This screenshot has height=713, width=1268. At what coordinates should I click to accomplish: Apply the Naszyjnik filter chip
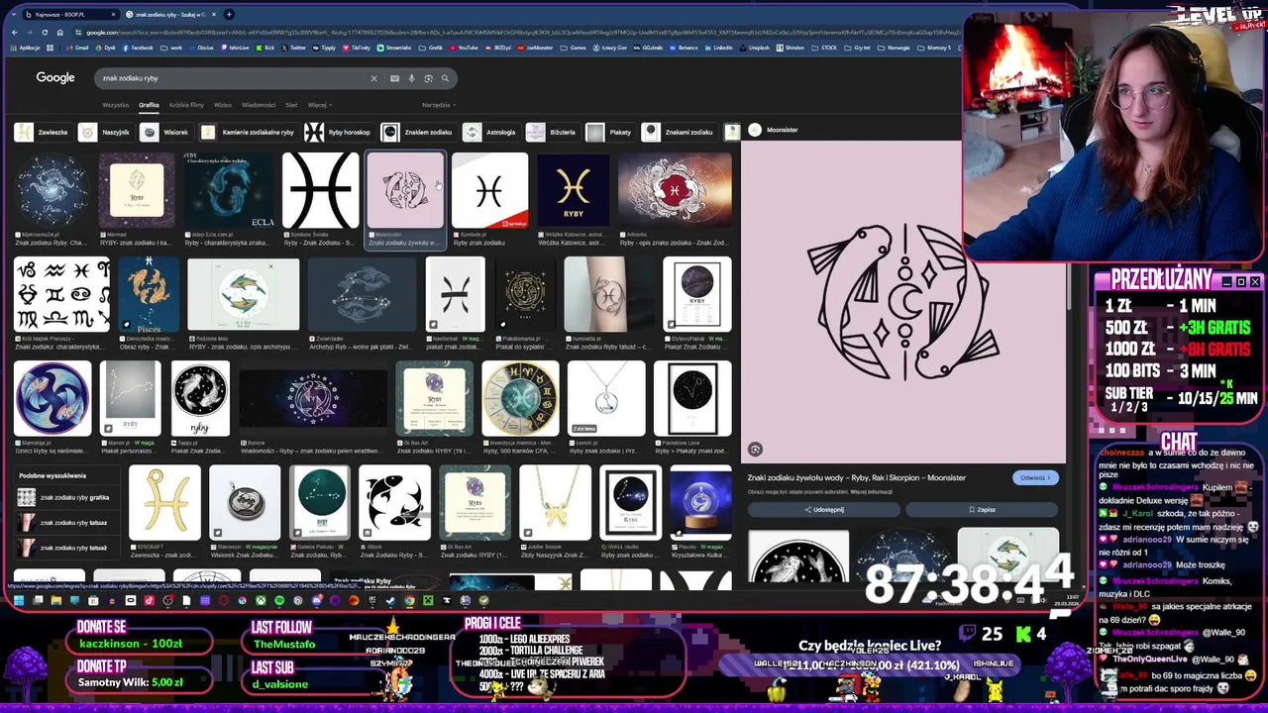coord(105,132)
